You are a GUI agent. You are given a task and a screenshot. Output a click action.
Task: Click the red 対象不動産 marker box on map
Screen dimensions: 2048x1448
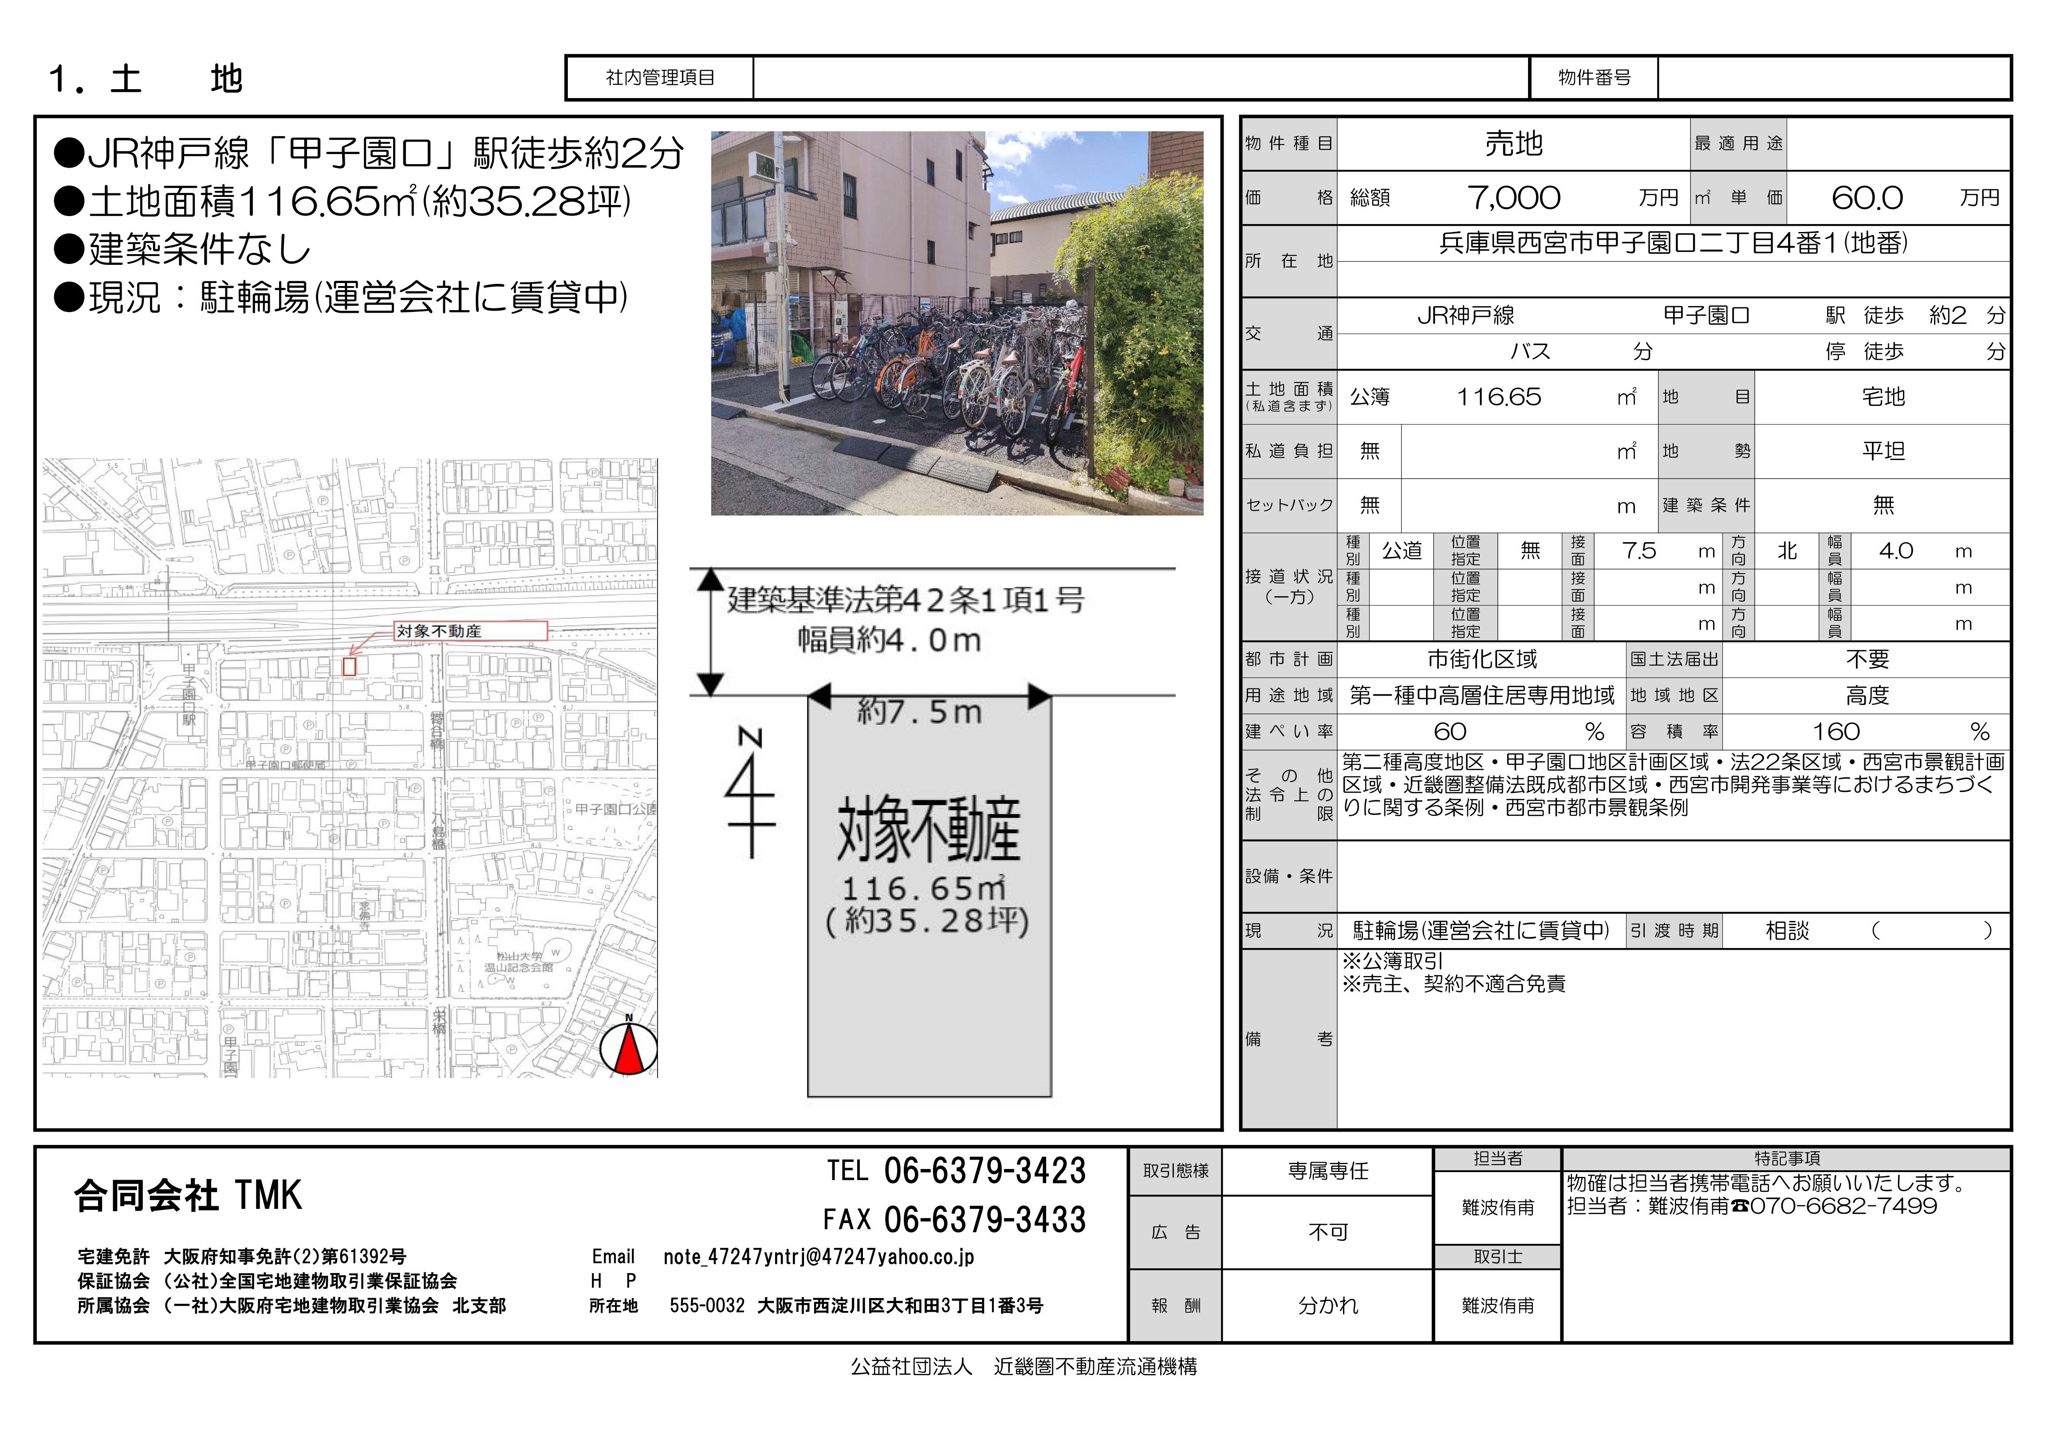(350, 666)
